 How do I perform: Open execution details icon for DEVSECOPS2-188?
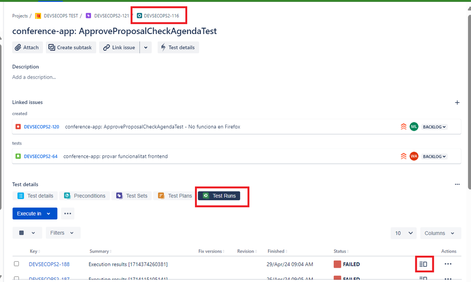pos(423,264)
